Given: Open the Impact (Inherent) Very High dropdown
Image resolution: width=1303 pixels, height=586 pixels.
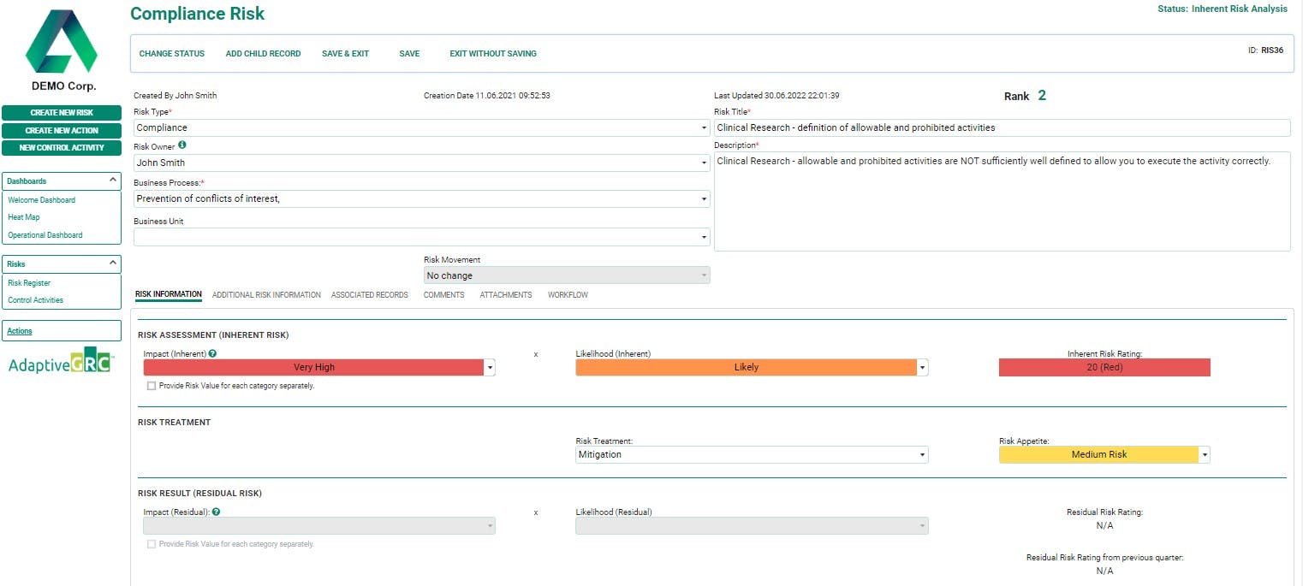Looking at the screenshot, I should point(319,367).
